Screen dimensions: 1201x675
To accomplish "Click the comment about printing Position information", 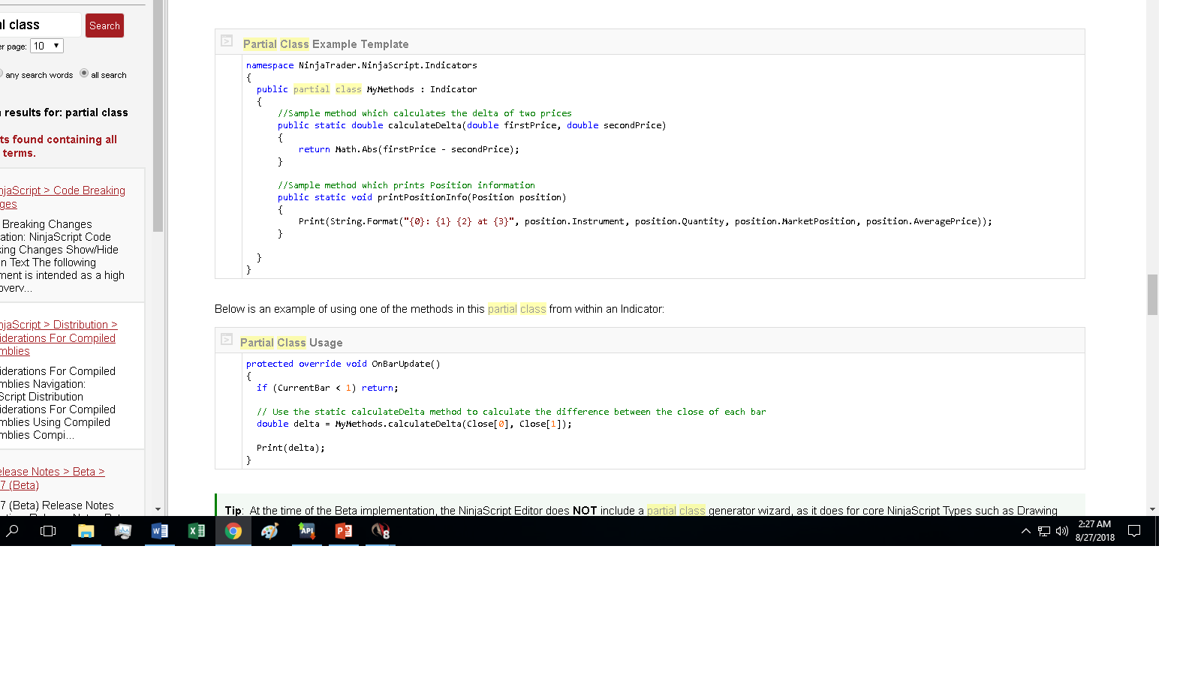I will click(x=407, y=185).
